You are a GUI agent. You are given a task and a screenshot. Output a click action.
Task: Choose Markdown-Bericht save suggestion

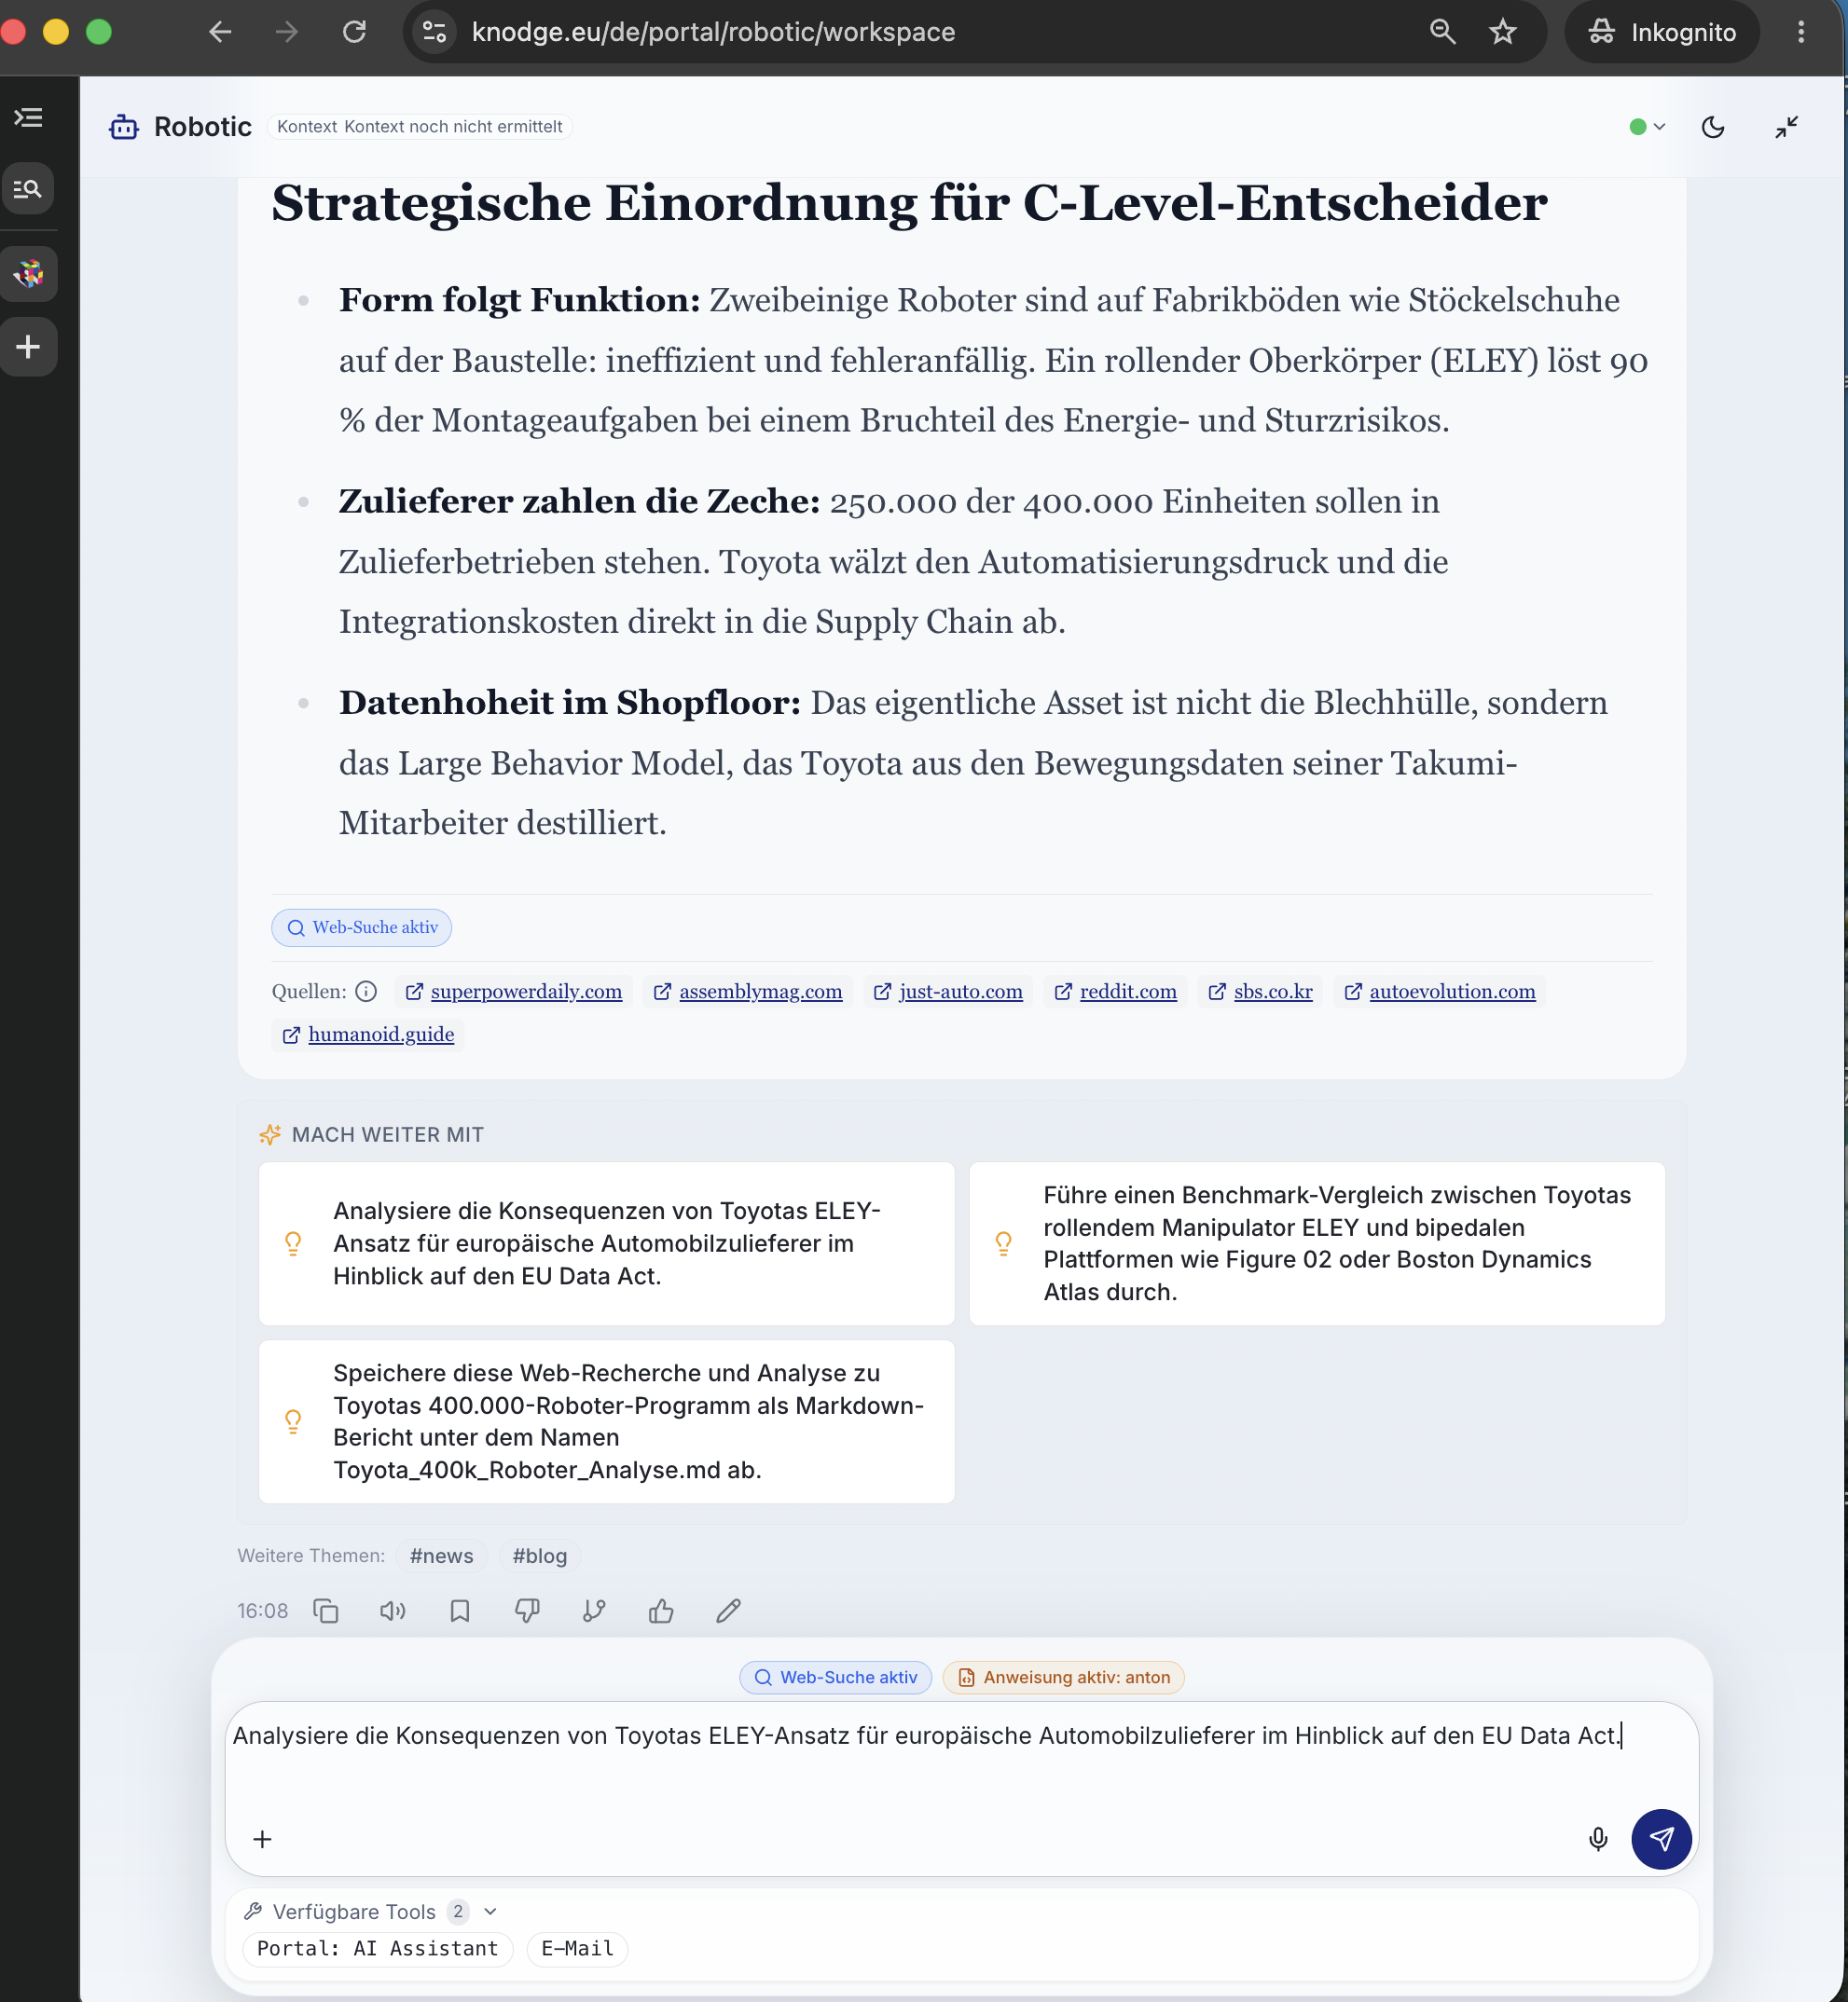(x=606, y=1421)
